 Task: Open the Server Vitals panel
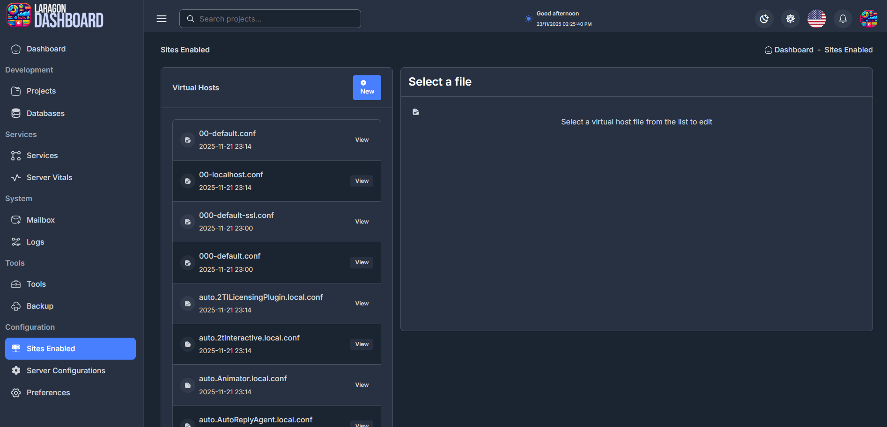click(x=49, y=177)
